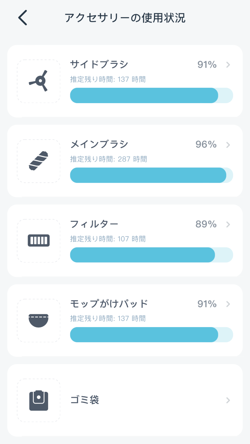Tap the メインブラシ roller brush icon
Viewport: 250px width, 444px height.
tap(39, 161)
